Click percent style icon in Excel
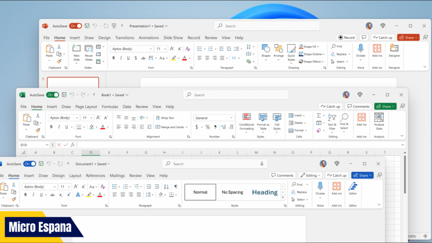 pyautogui.click(x=208, y=127)
